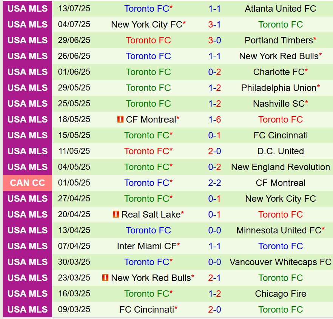Open the Minnesota United FC team link
Image resolution: width=333 pixels, height=319 pixels.
[x=279, y=230]
